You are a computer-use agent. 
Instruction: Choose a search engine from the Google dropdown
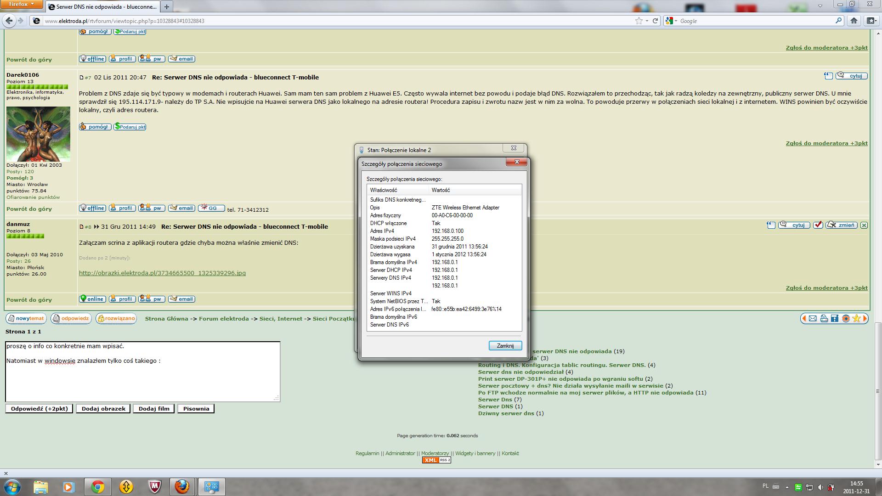671,21
